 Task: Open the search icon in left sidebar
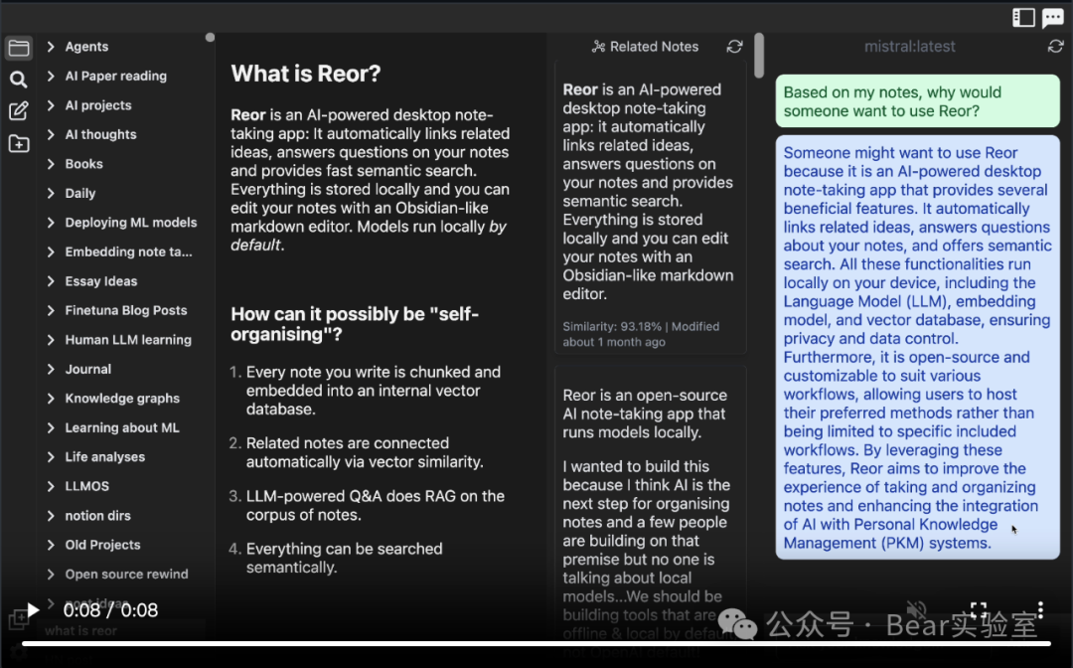(x=19, y=80)
